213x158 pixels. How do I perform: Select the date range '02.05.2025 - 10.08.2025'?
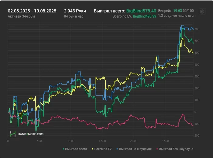32,11
